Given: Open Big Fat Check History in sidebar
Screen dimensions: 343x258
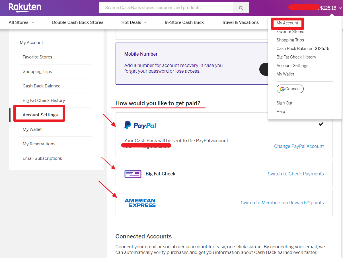Looking at the screenshot, I should (44, 100).
